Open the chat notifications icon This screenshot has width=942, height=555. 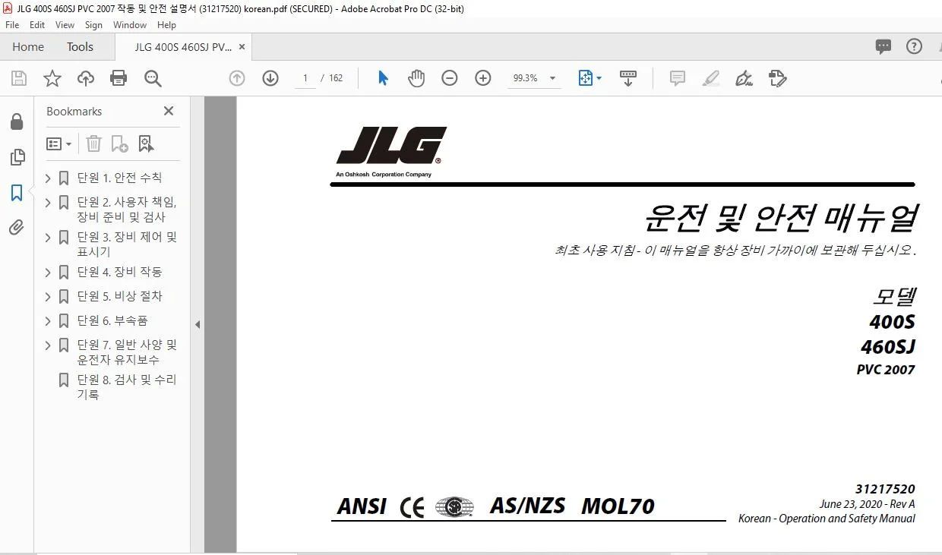pyautogui.click(x=884, y=46)
